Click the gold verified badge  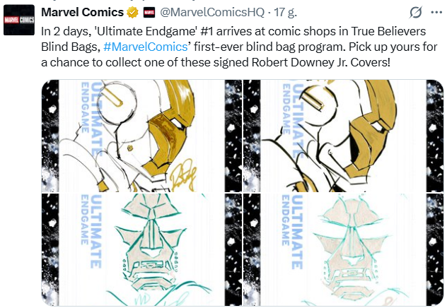132,13
